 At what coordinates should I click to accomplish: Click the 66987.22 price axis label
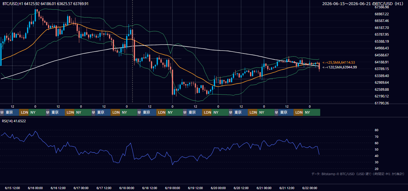point(382,14)
